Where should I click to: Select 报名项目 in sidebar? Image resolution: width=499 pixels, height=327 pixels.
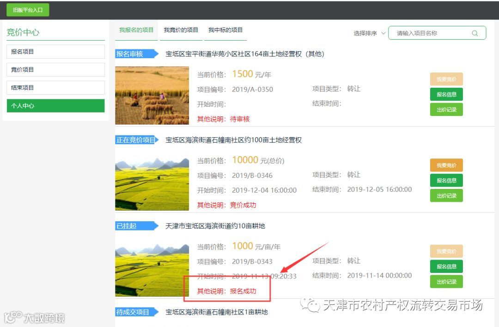(56, 52)
